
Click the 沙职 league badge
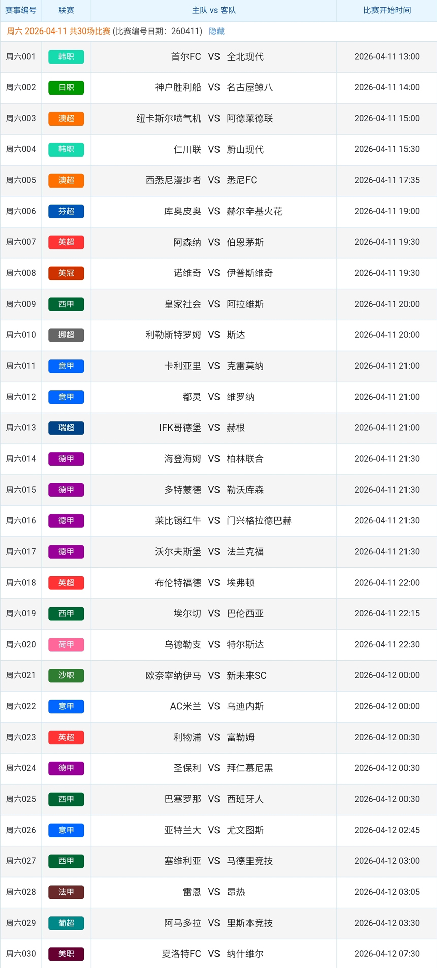pos(66,675)
